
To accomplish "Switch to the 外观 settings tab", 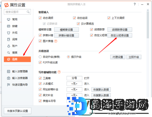I will (x=17, y=33).
